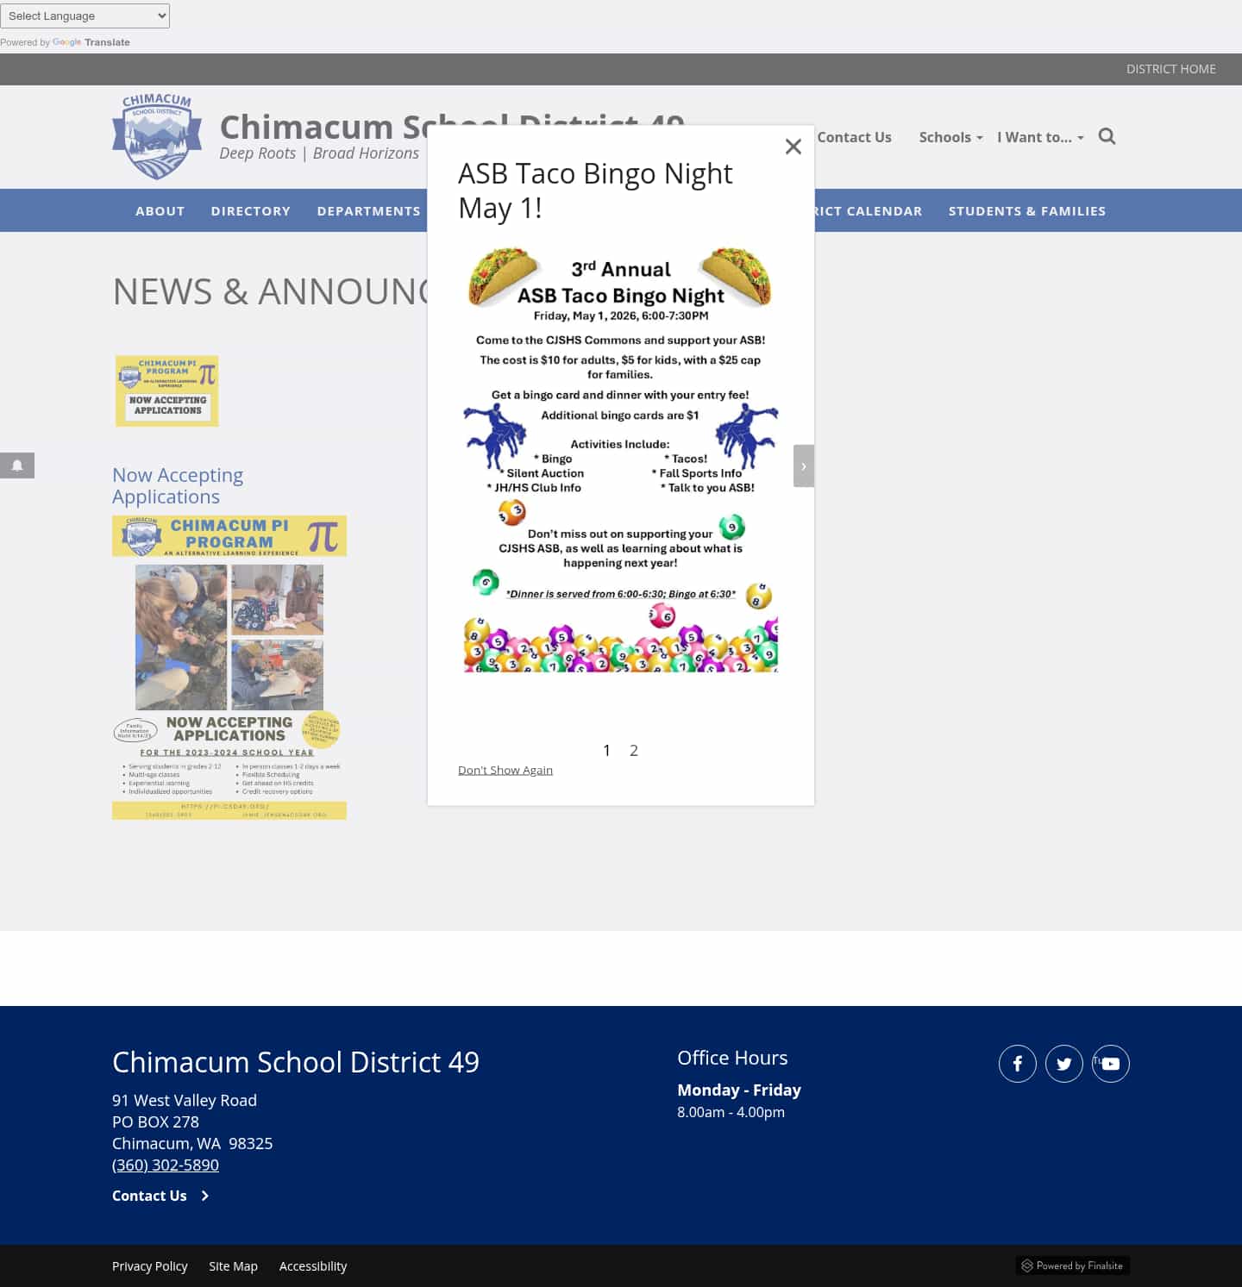
Task: Open the Select Language dropdown
Action: coord(85,16)
